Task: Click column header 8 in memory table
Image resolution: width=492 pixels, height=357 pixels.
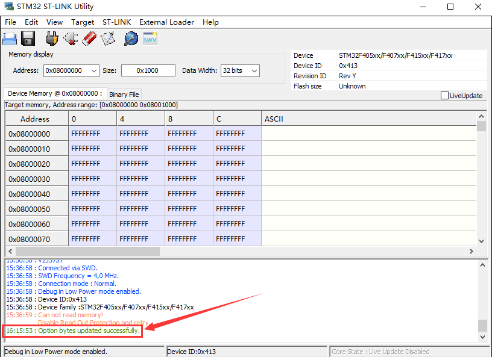Action: pos(189,119)
